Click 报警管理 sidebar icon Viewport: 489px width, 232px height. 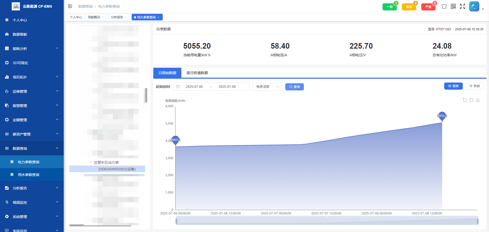(7, 105)
